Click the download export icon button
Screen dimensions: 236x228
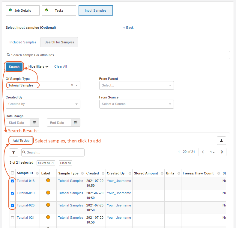tap(221, 140)
